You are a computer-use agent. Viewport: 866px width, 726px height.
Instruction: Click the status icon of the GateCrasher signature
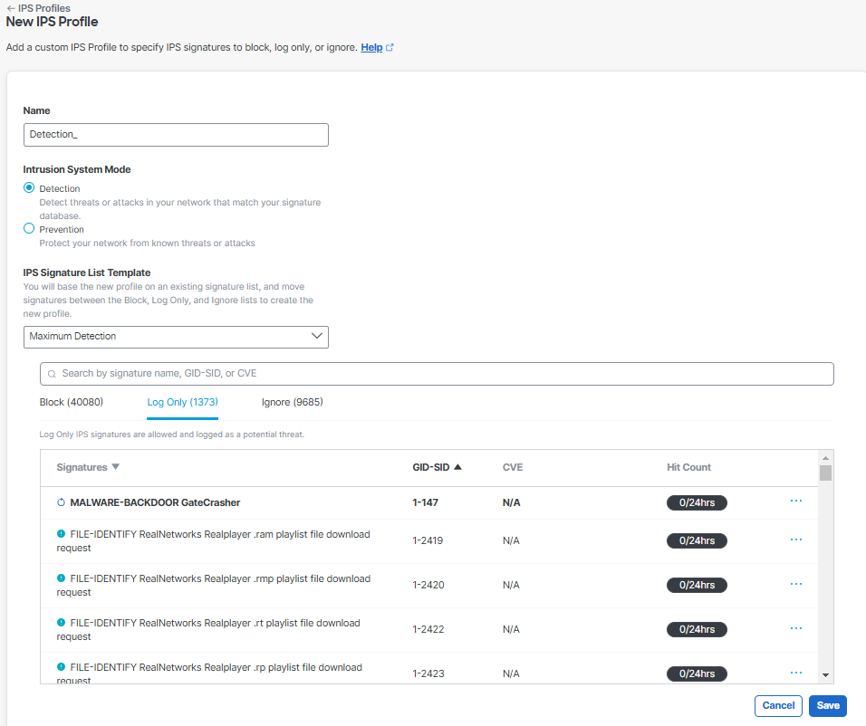[x=62, y=502]
